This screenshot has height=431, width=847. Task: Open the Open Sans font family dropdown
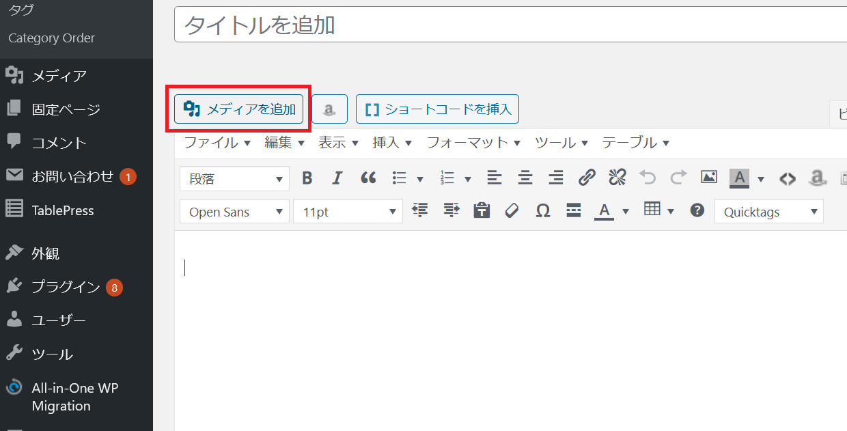pyautogui.click(x=235, y=212)
